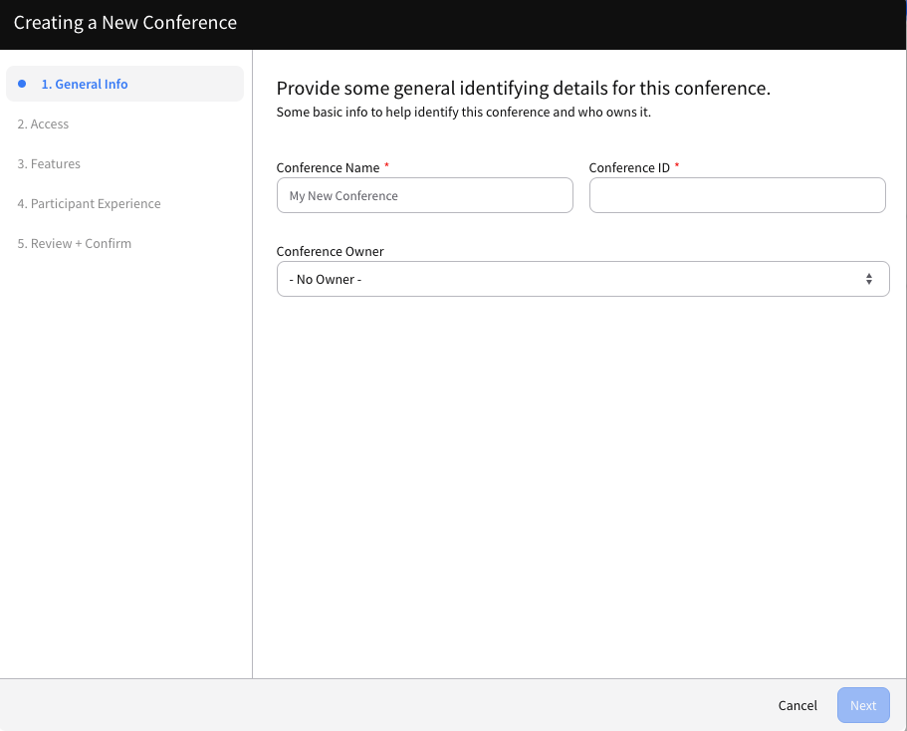Viewport: 907px width, 731px height.
Task: Click the Creating a New Conference title
Action: pyautogui.click(x=125, y=23)
